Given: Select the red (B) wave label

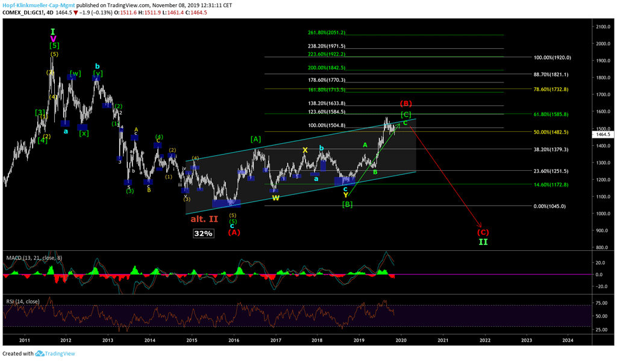Looking at the screenshot, I should coord(406,103).
